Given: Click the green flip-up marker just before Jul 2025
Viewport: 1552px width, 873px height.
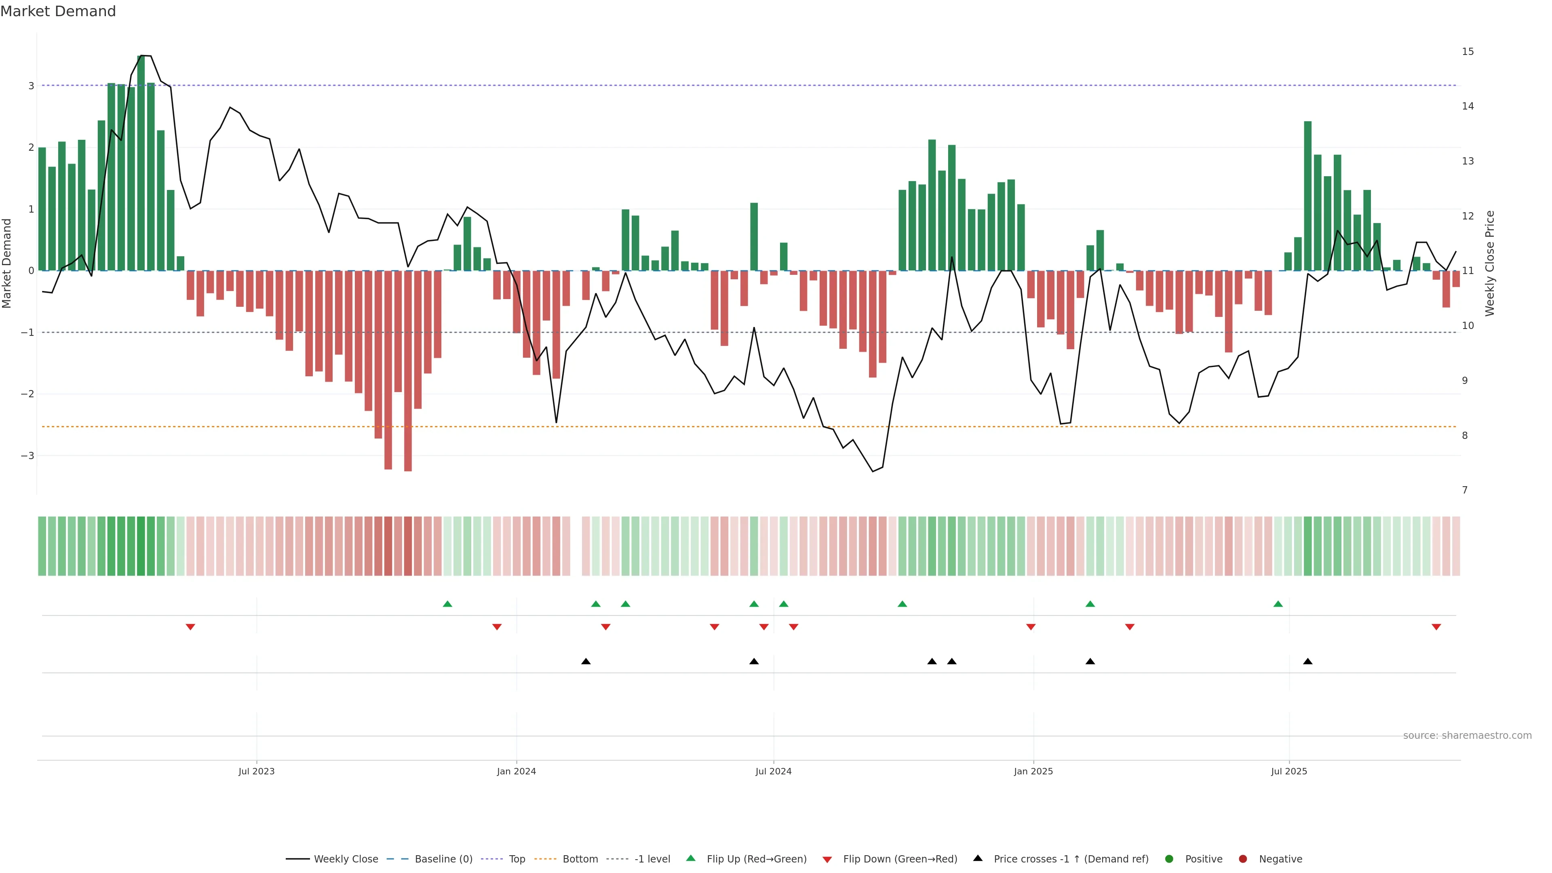Looking at the screenshot, I should click(1278, 604).
